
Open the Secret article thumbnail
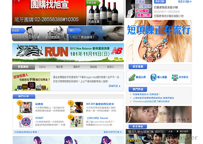click(77, 121)
